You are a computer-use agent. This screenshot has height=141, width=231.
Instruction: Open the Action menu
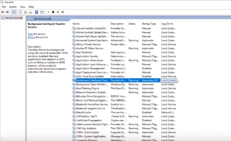pyautogui.click(x=13, y=7)
